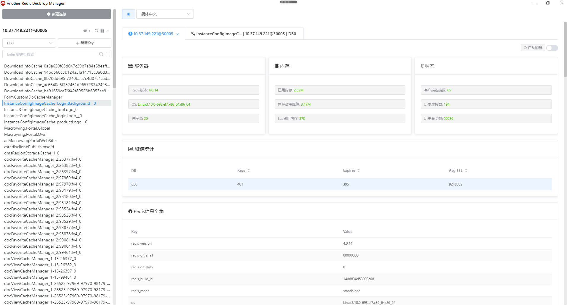Open key InstanceConfigImageCache_productLogo__0
569x308 pixels.
pos(46,122)
